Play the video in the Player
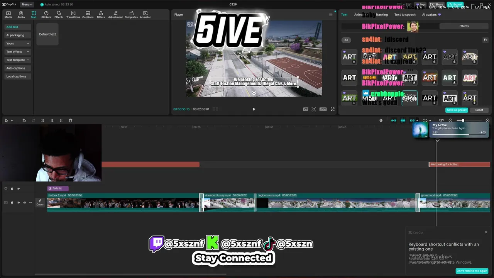 [254, 109]
